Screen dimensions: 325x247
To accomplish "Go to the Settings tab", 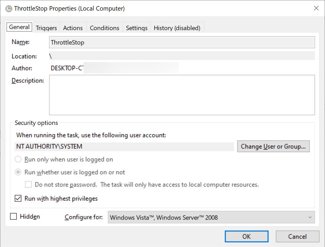I will pyautogui.click(x=136, y=28).
